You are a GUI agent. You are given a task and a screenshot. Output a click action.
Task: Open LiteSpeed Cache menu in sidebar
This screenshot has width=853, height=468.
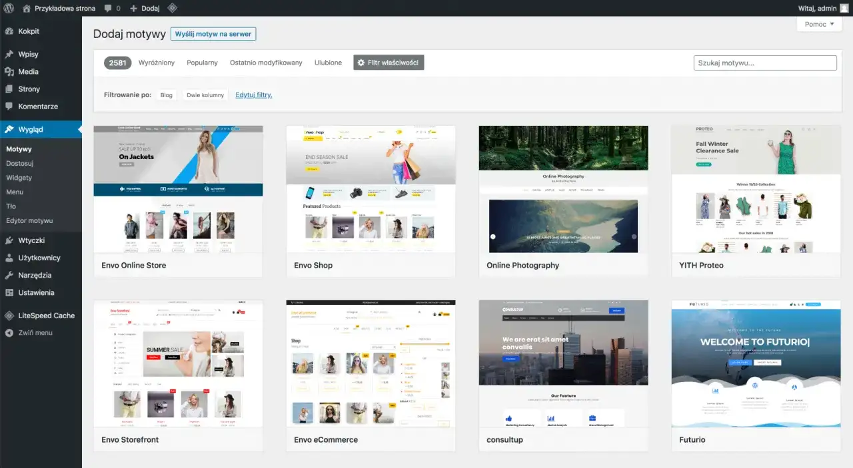(46, 316)
